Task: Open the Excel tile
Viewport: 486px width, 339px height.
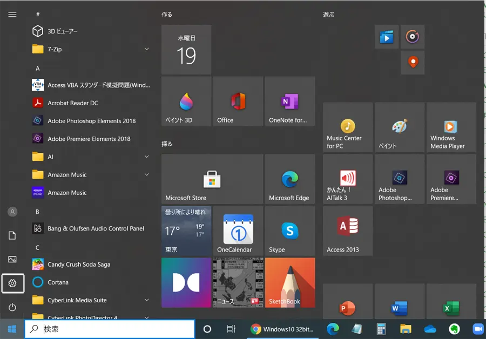Action: (x=451, y=302)
